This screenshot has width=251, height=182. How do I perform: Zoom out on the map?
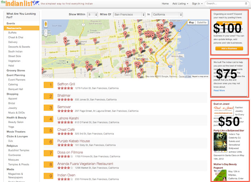(x=46, y=34)
